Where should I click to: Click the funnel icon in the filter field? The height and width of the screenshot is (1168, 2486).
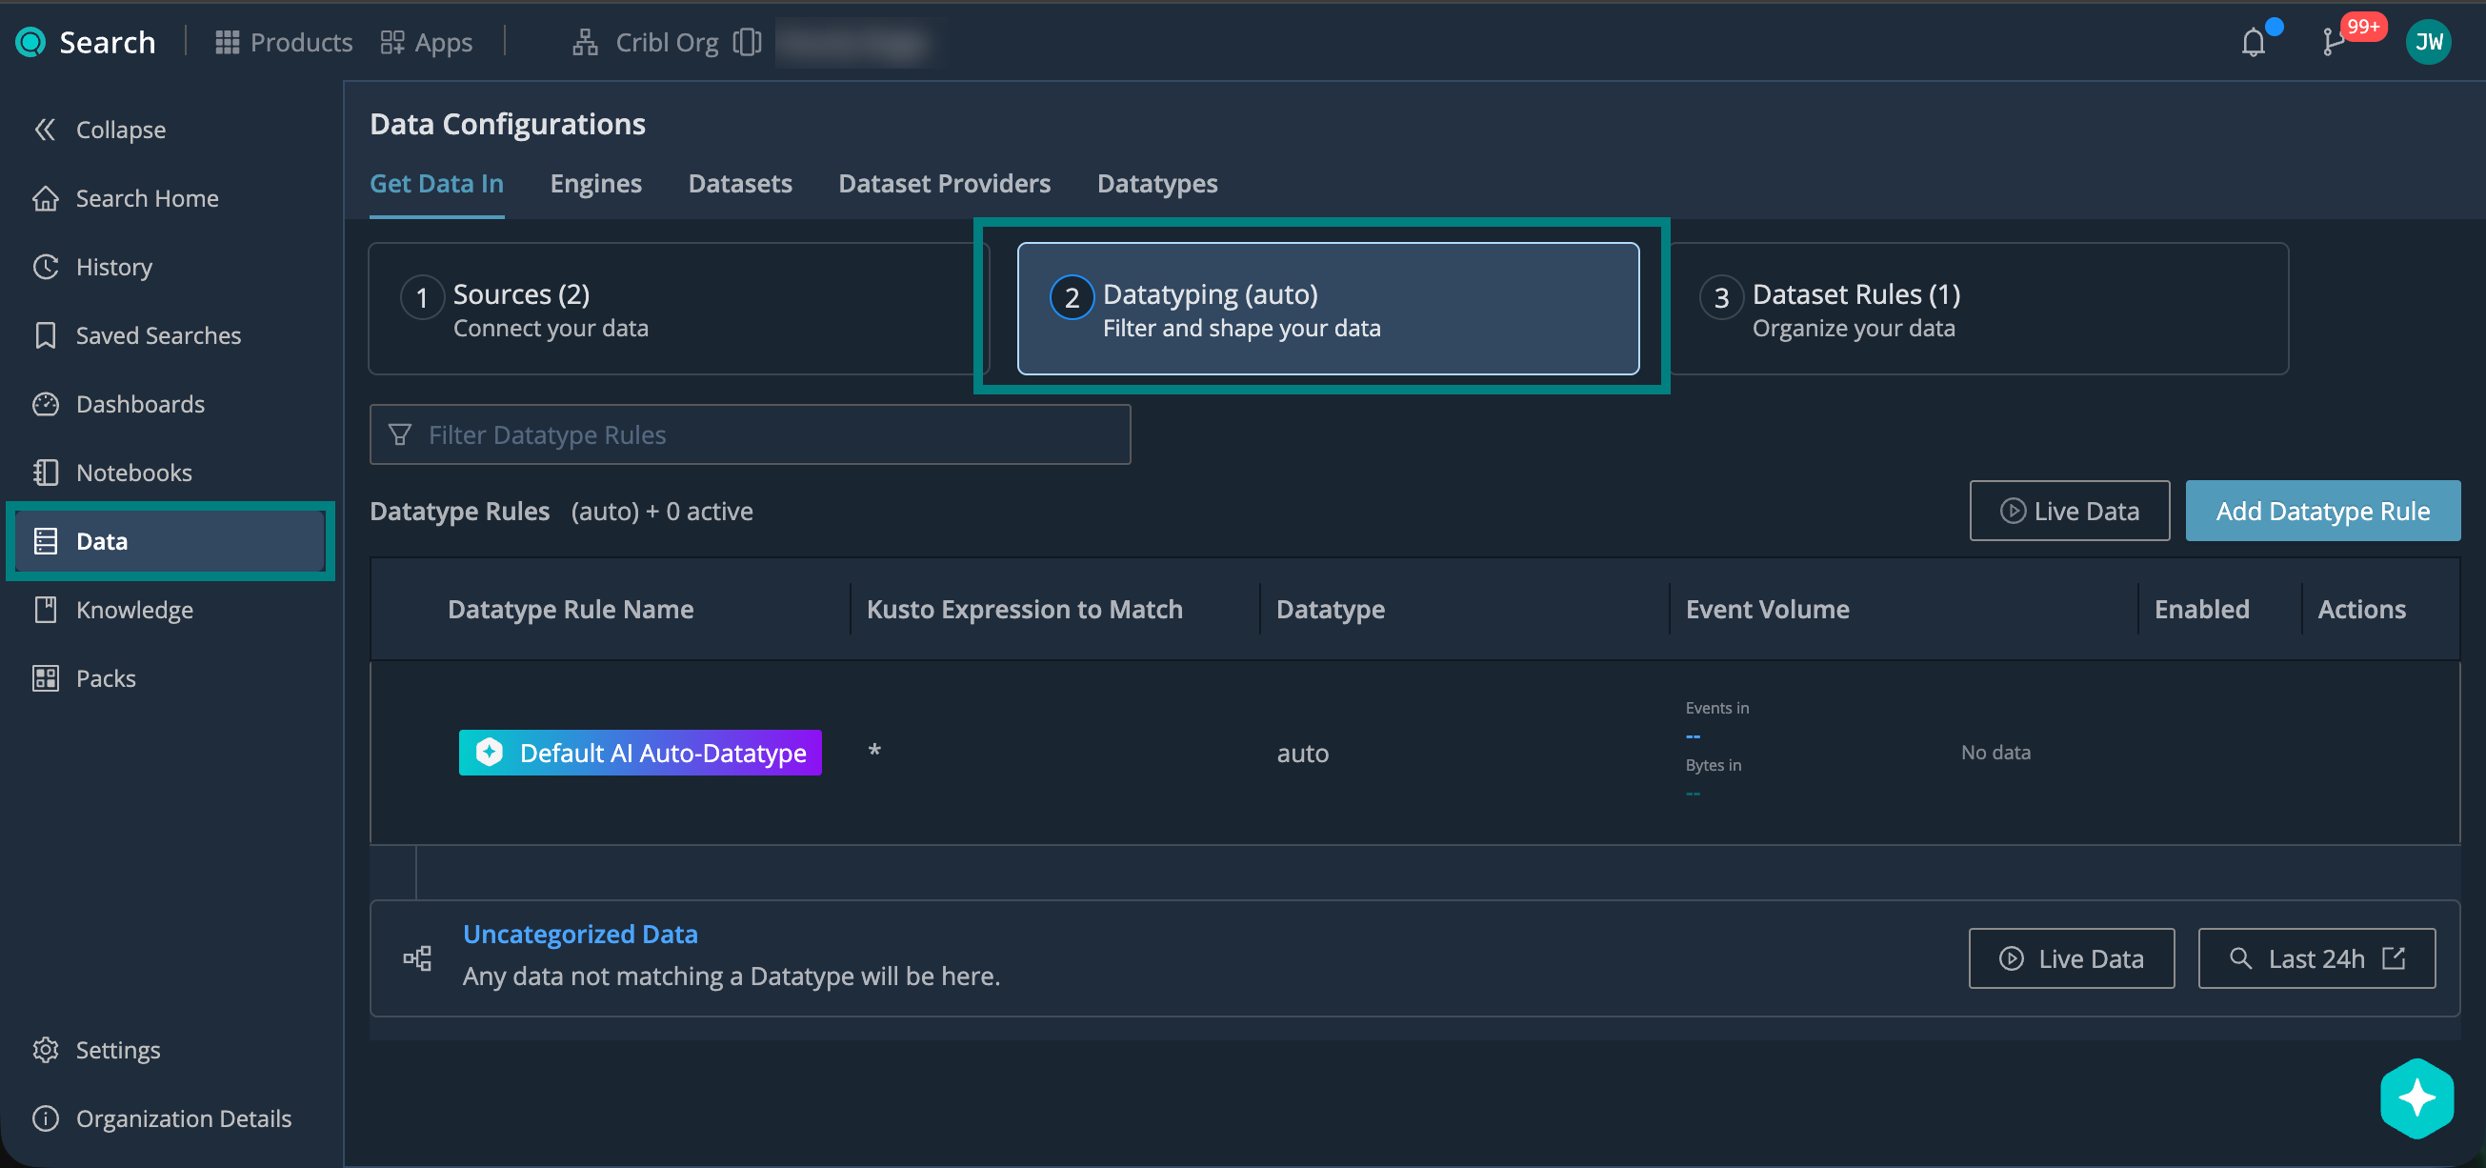pyautogui.click(x=399, y=434)
